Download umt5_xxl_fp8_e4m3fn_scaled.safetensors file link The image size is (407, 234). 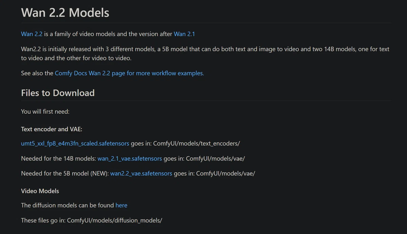point(75,143)
